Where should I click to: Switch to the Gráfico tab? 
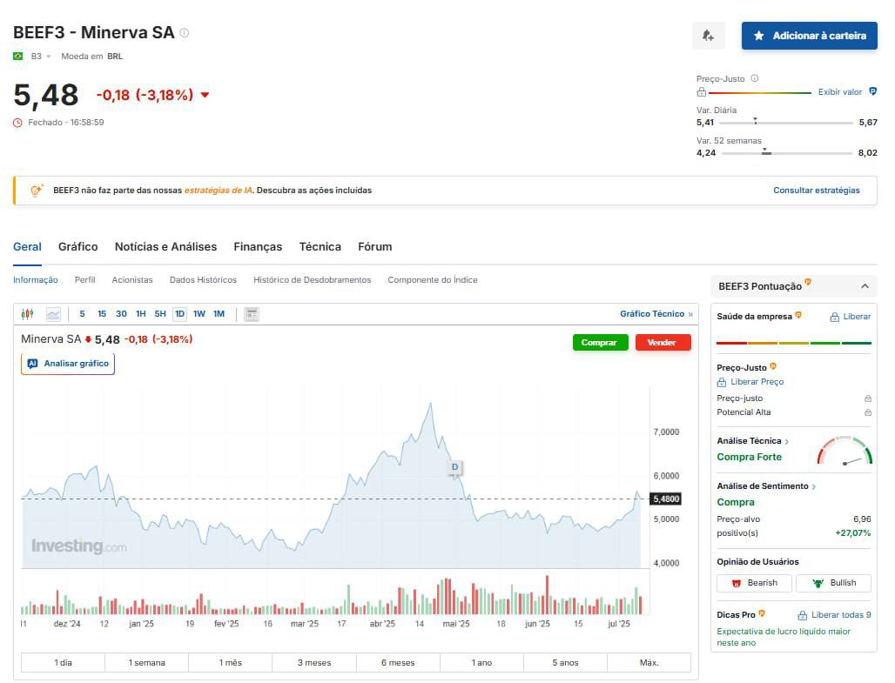(78, 246)
